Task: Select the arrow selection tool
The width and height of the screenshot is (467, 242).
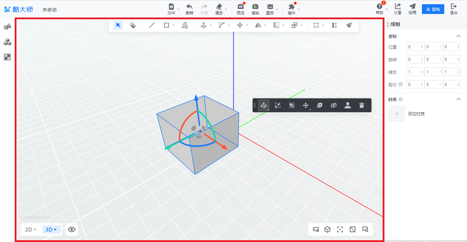Action: point(118,25)
